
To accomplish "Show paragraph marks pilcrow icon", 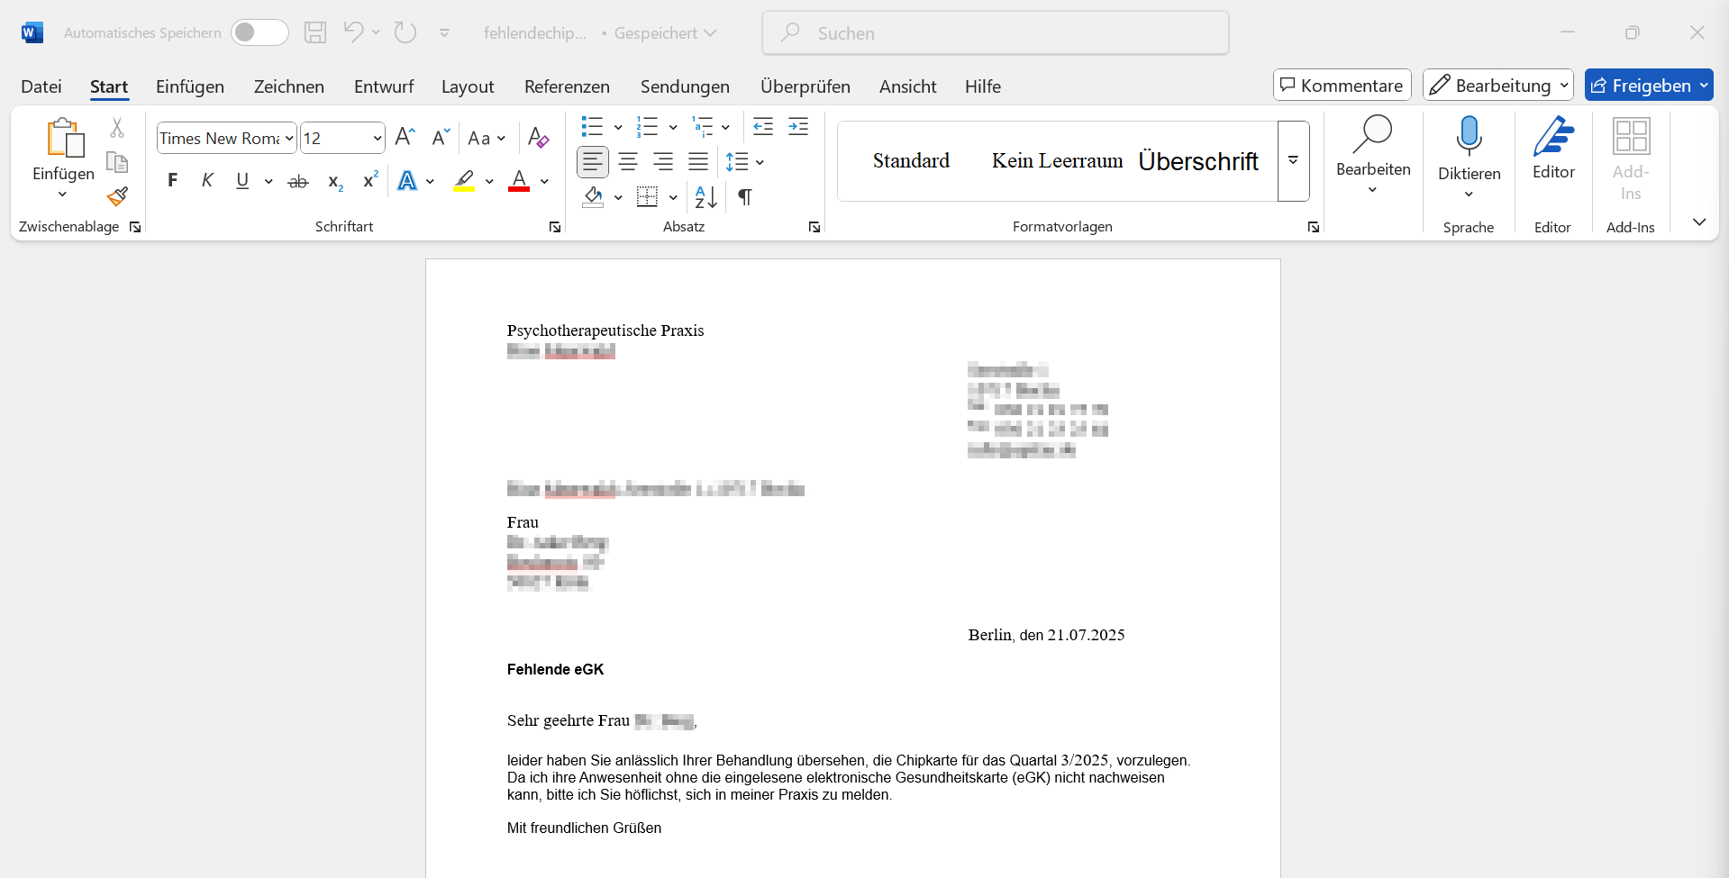I will (745, 196).
